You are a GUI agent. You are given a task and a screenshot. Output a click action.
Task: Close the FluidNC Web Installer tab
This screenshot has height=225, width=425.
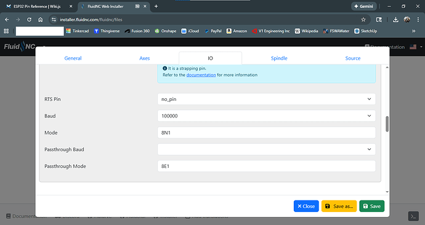(145, 6)
